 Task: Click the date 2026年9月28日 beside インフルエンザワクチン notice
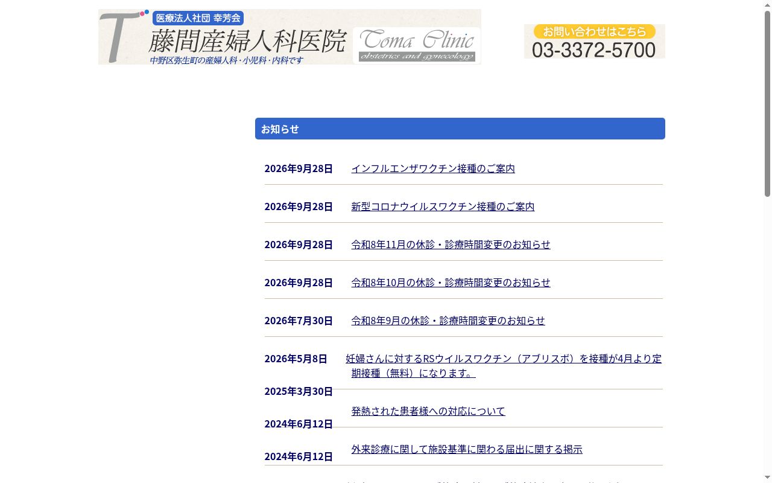[x=299, y=168]
